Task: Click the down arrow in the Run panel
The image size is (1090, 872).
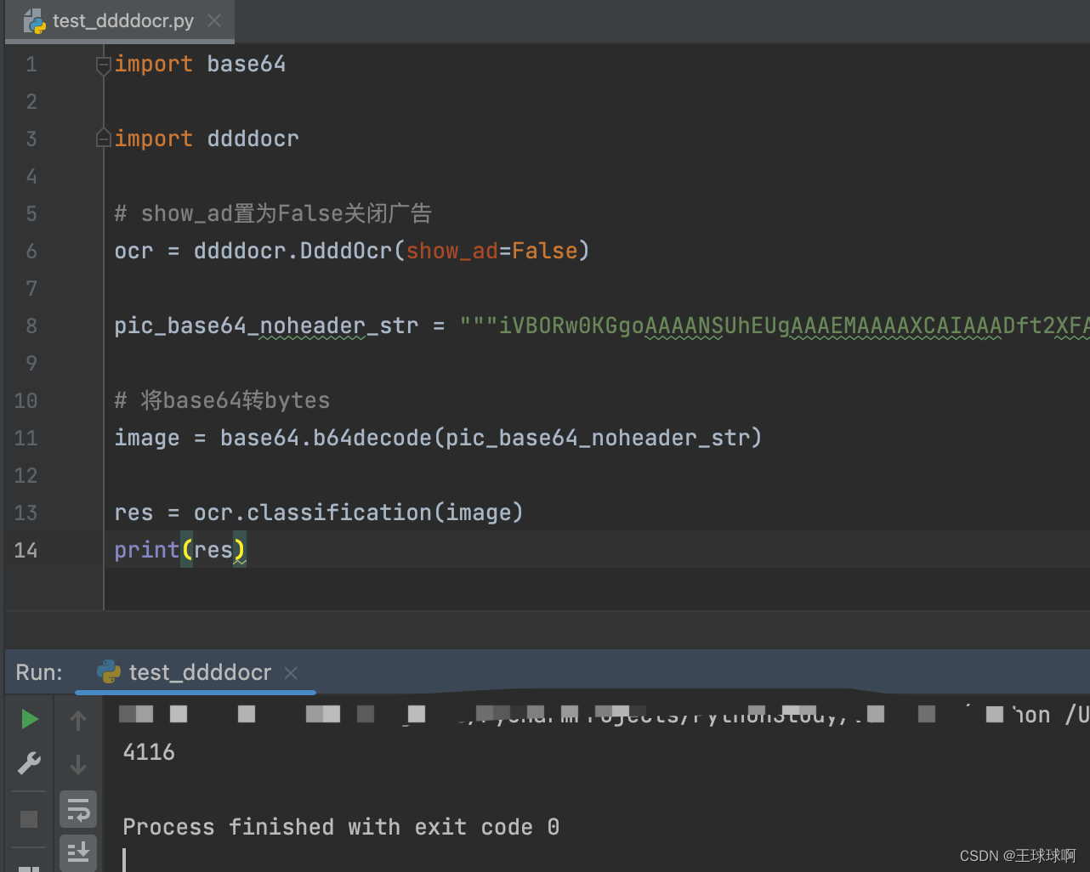Action: pyautogui.click(x=78, y=764)
